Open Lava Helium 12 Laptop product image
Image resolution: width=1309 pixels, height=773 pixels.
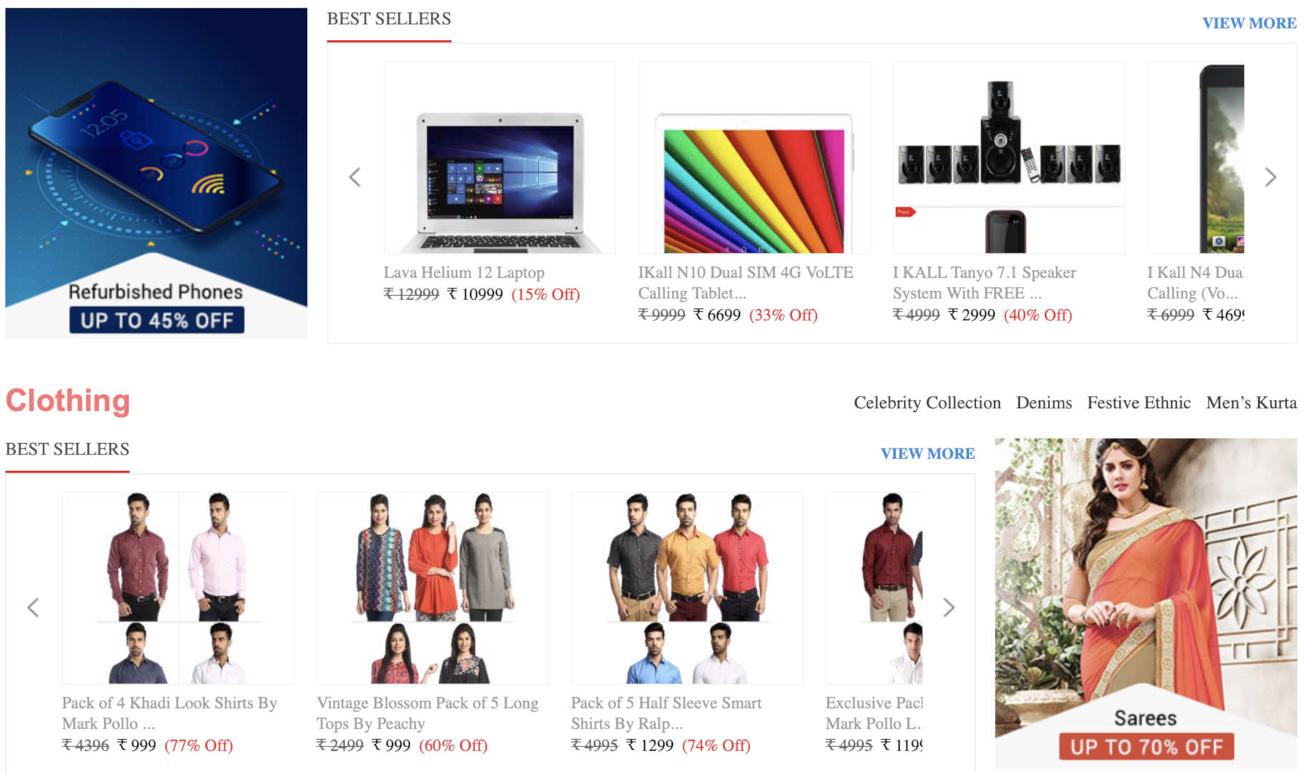click(500, 157)
